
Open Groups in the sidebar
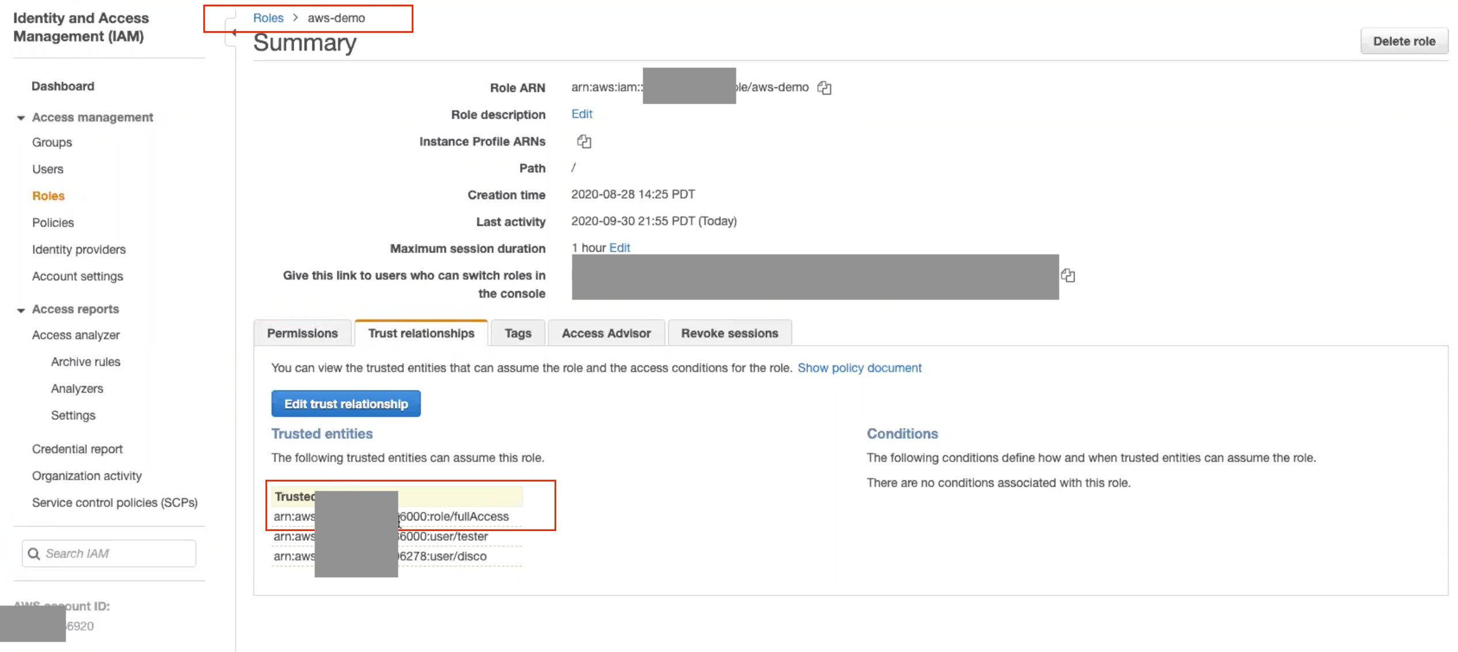[52, 142]
